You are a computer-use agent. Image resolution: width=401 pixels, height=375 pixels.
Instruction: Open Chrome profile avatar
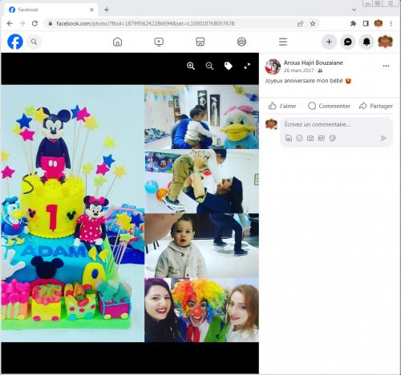(379, 23)
